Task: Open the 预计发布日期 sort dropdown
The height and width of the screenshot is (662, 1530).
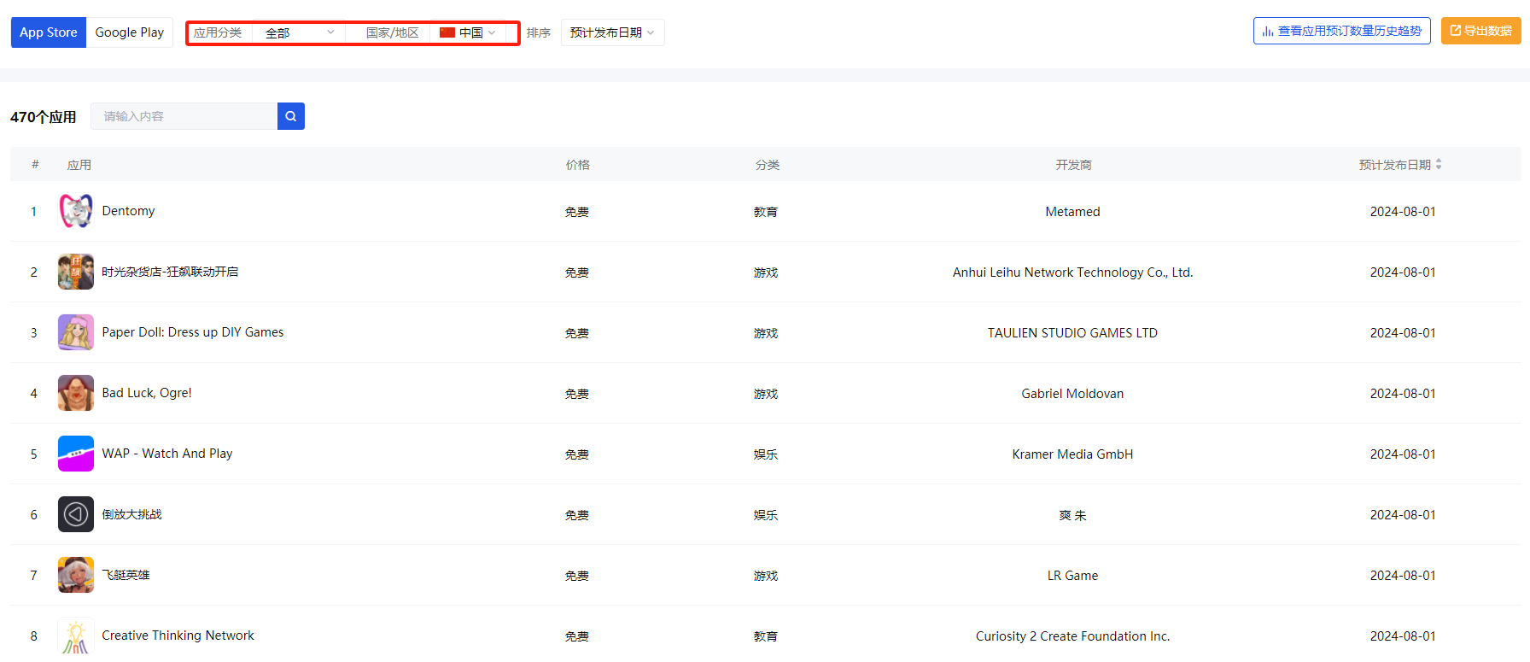Action: point(612,32)
